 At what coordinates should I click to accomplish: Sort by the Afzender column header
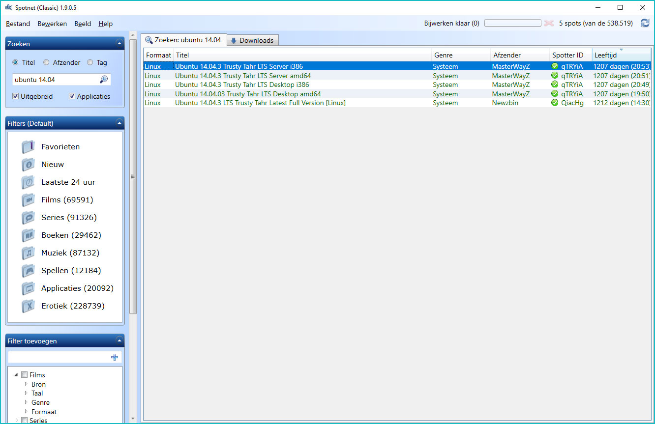(x=520, y=55)
